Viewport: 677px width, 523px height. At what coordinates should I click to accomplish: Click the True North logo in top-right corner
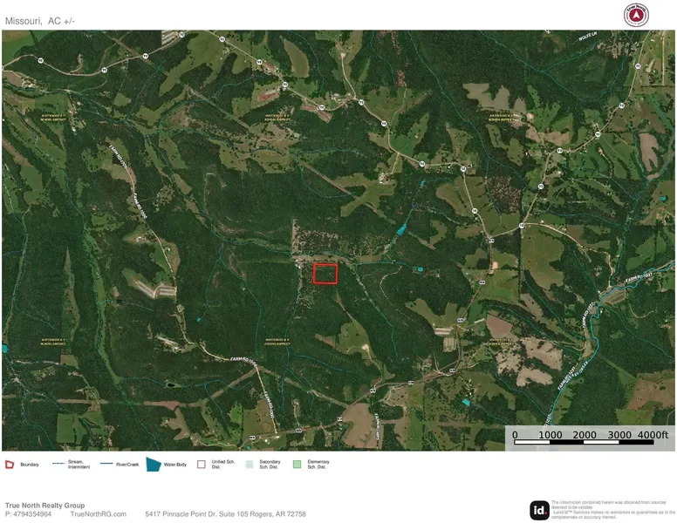(636, 15)
